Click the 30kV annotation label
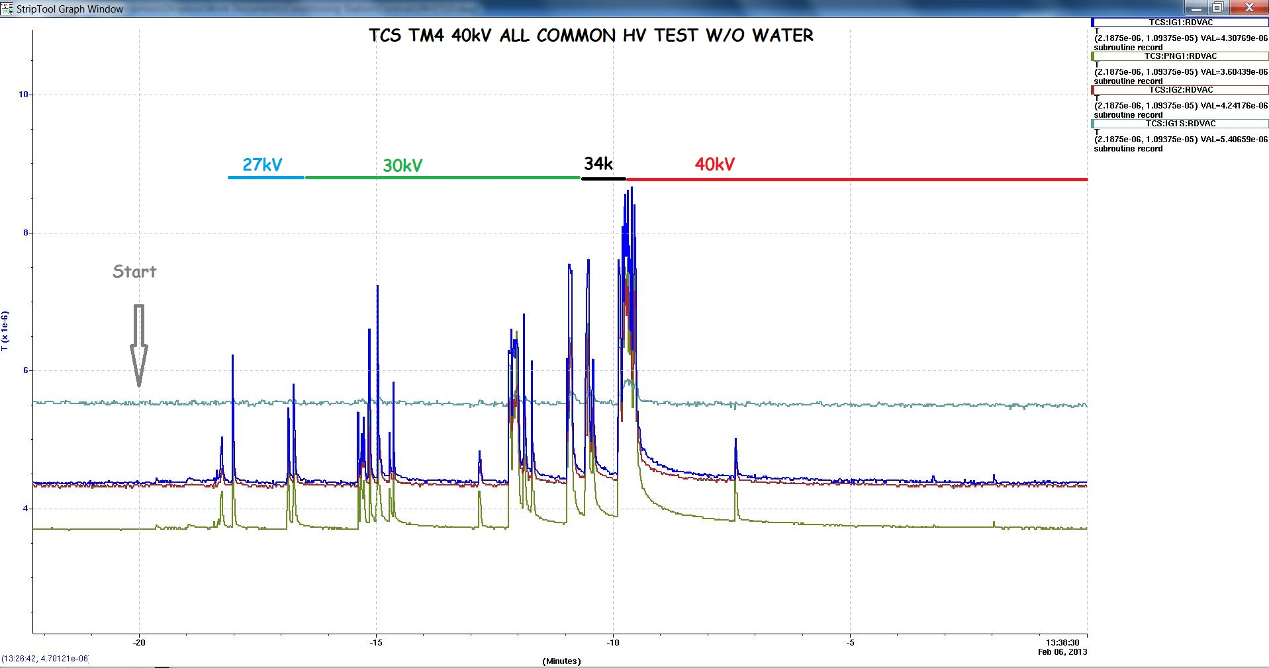The width and height of the screenshot is (1269, 668). (402, 165)
